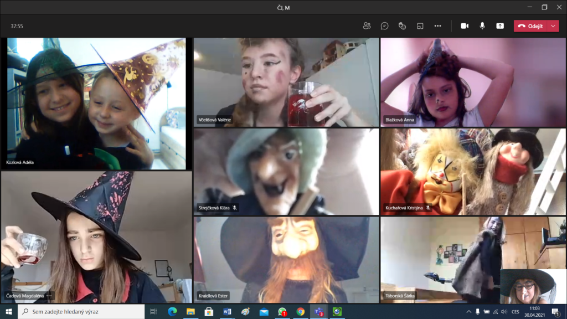
Task: Select Kraidlová Ester video tile
Action: tap(286, 260)
